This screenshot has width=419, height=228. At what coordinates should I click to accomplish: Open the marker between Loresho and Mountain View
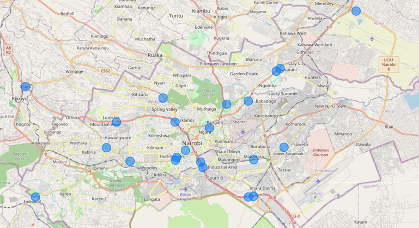tap(116, 122)
